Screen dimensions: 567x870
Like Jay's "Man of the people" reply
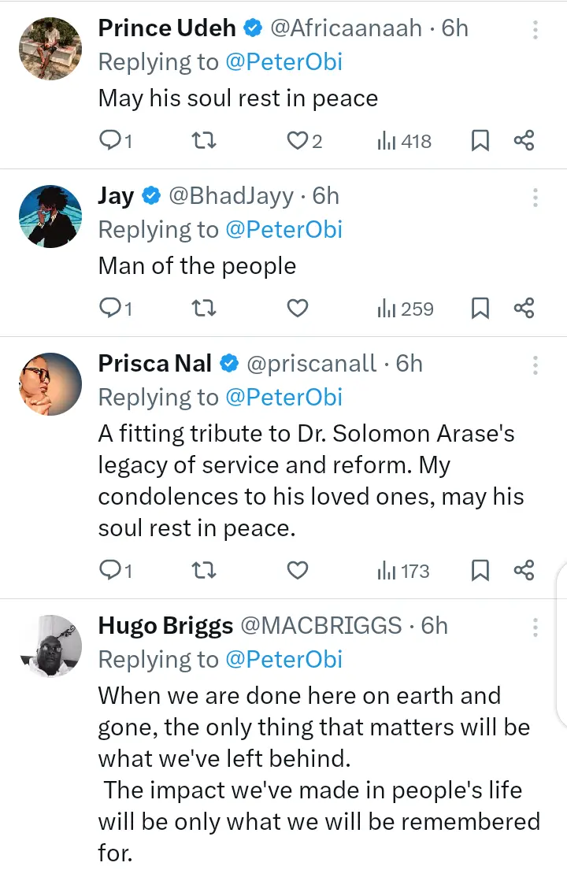point(297,309)
